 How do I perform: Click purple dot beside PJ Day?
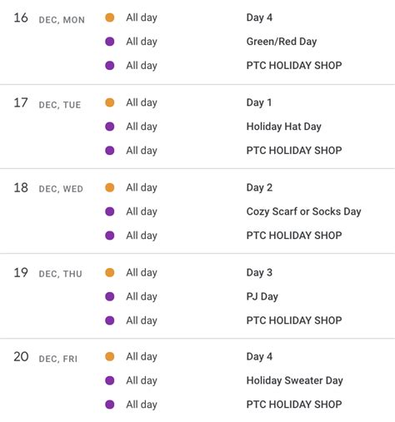(x=110, y=296)
